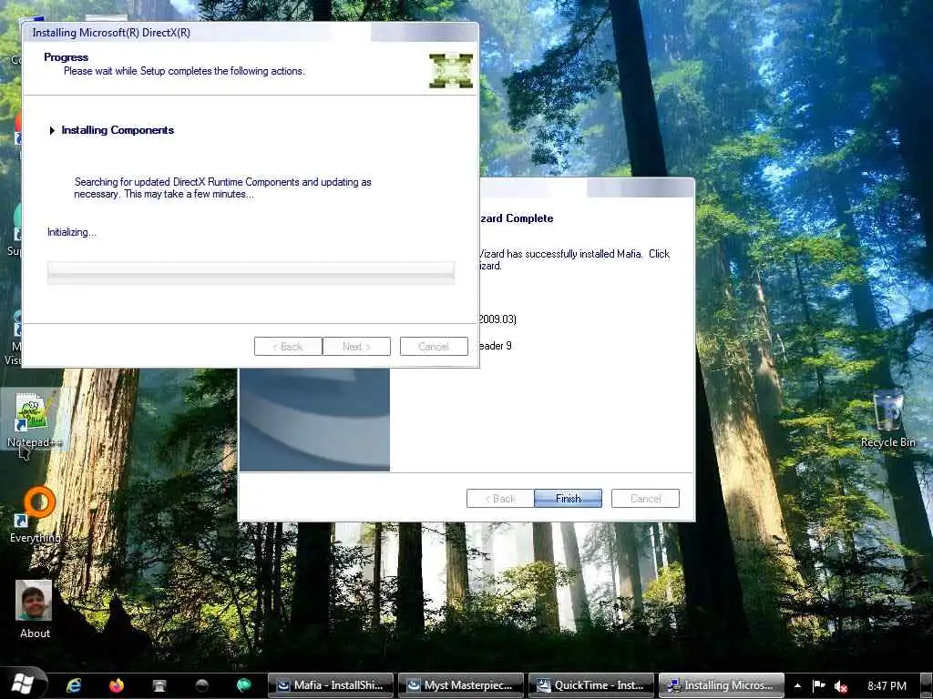Click the green globe taskbar icon
This screenshot has height=699, width=933.
point(244,685)
